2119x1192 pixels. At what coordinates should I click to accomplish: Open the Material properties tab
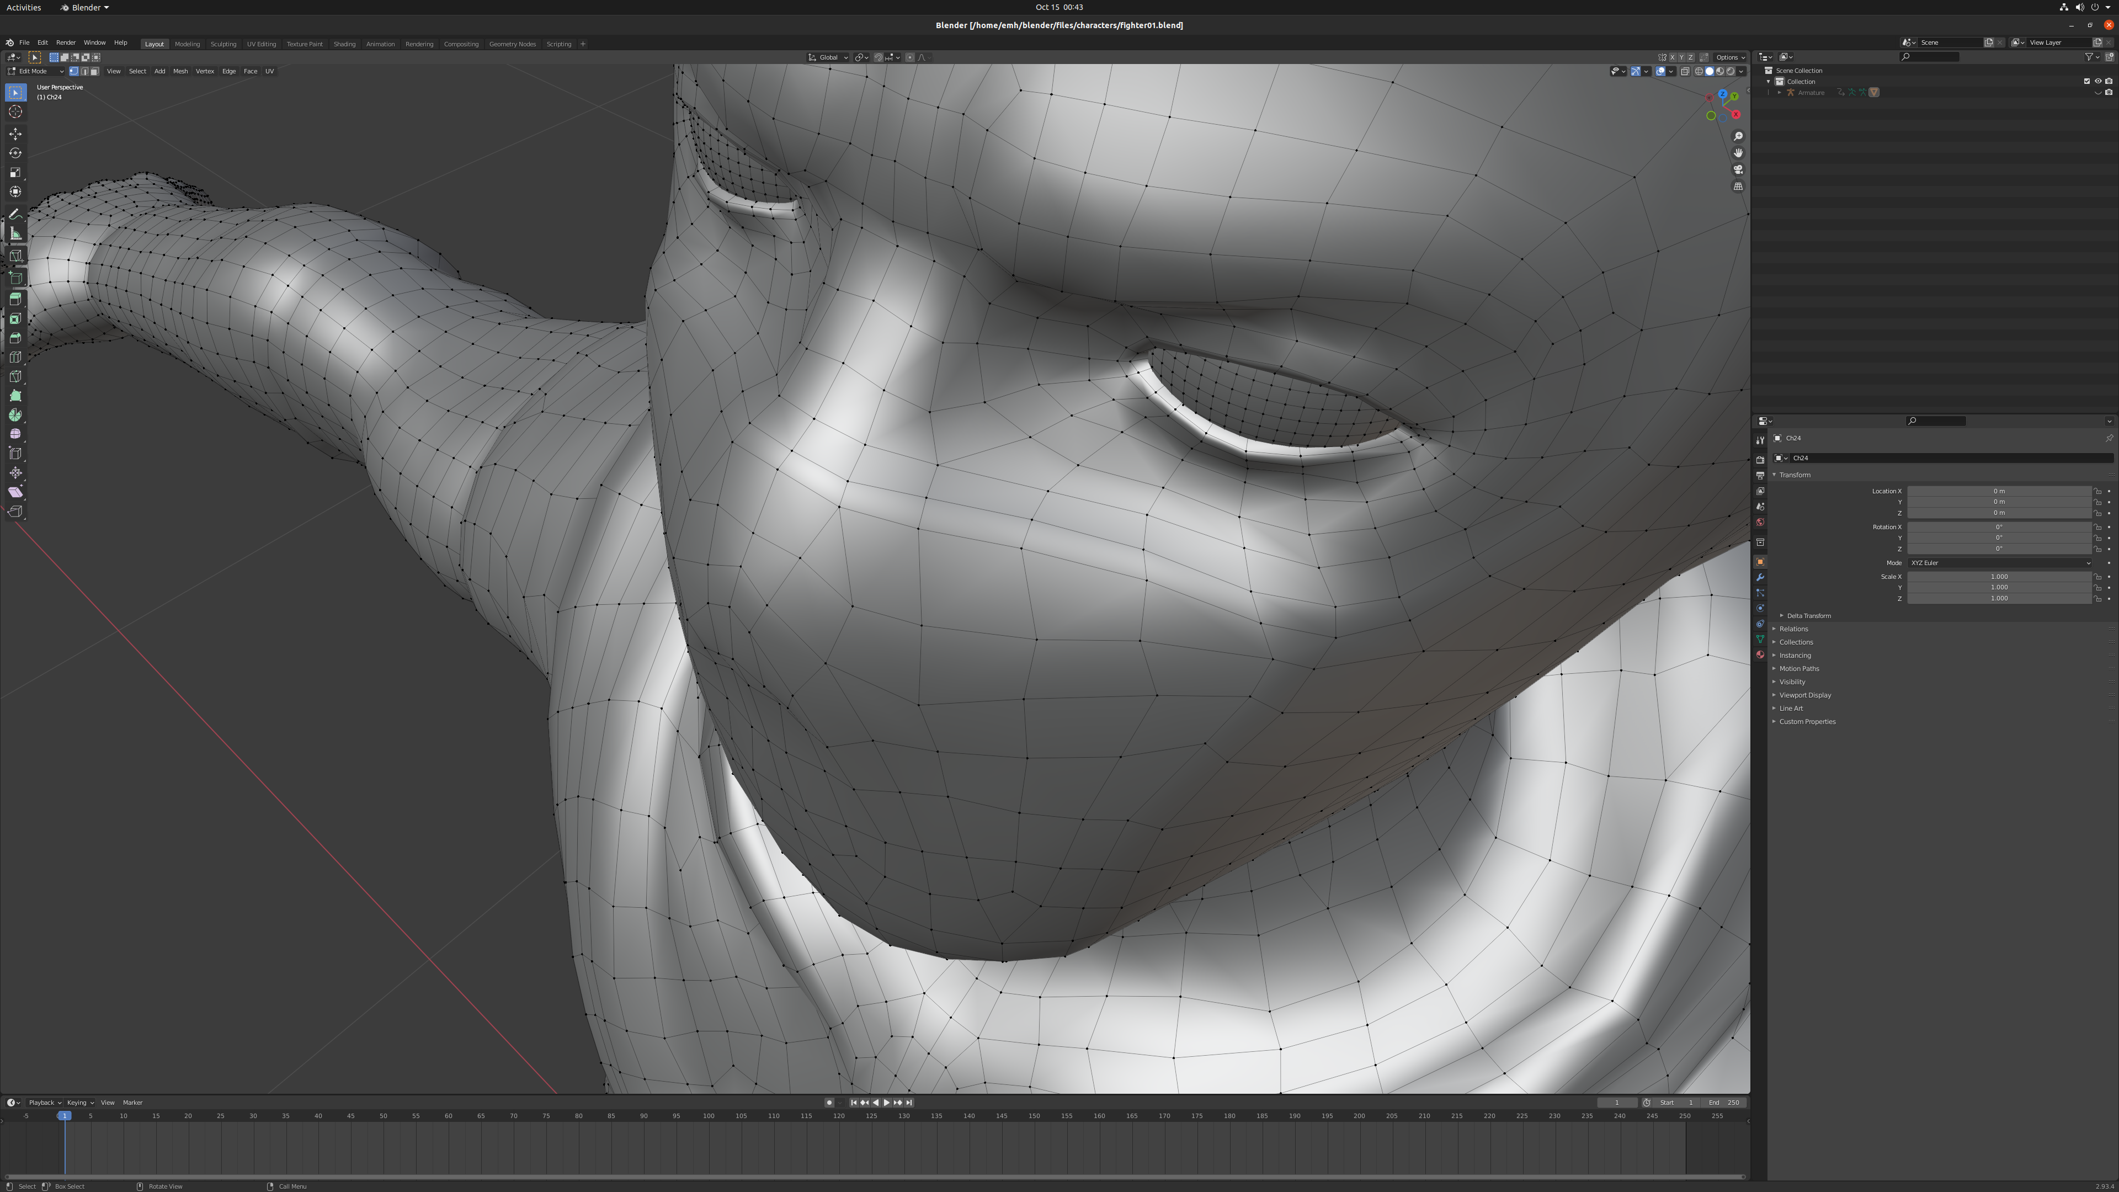coord(1760,655)
